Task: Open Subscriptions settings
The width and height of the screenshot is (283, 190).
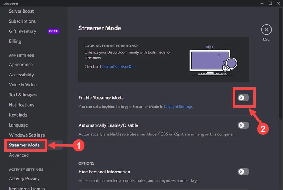Action: 22,21
